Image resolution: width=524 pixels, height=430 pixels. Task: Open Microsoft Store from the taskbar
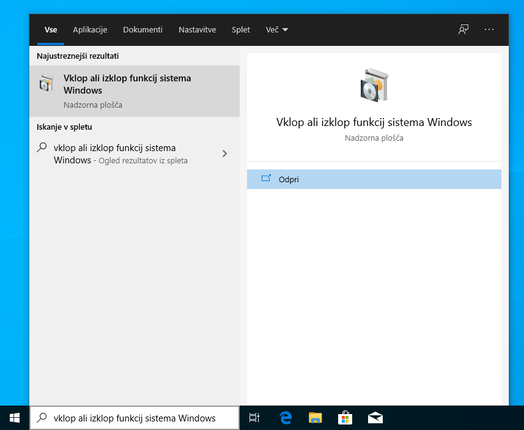(345, 418)
